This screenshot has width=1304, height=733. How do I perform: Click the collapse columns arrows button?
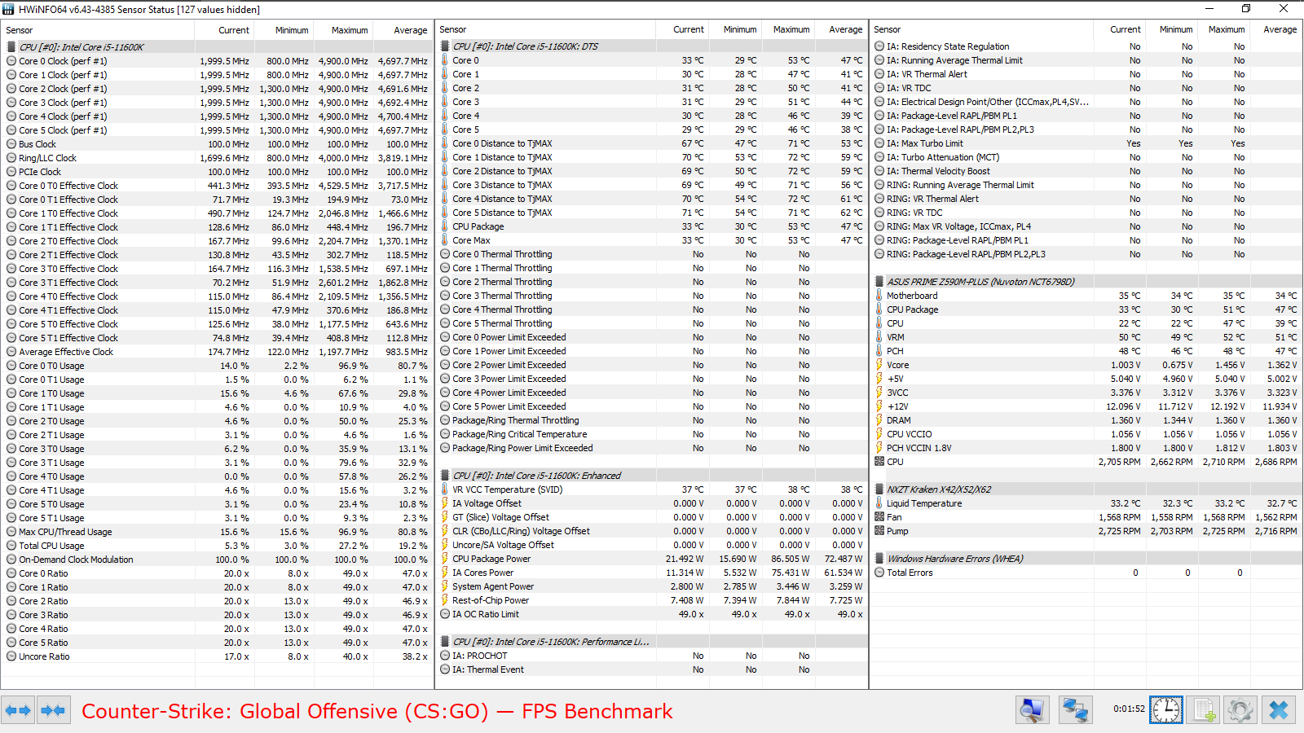click(53, 710)
